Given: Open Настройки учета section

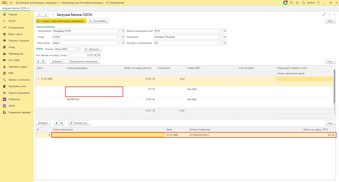Looking at the screenshot, I should pos(17,86).
